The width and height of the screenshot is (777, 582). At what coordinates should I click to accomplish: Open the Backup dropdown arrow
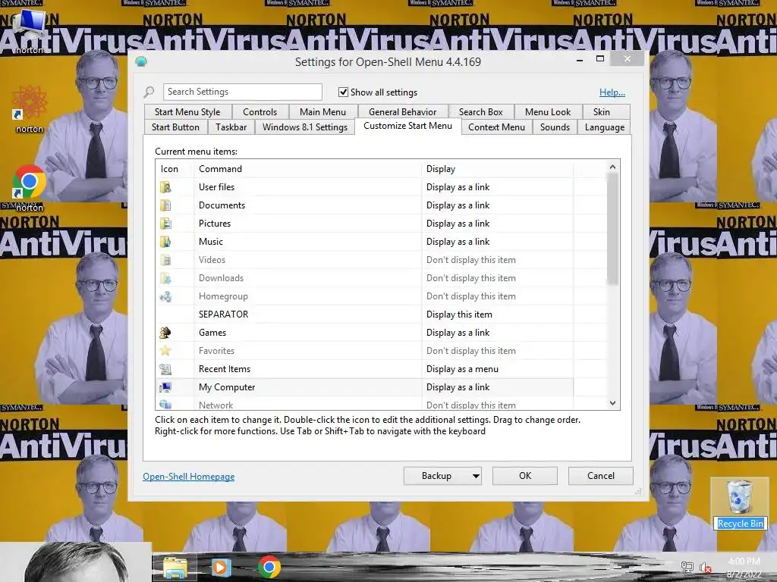point(476,476)
